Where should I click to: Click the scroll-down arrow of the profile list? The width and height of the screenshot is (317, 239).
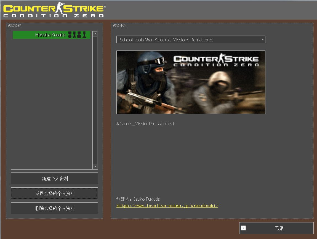(95, 166)
